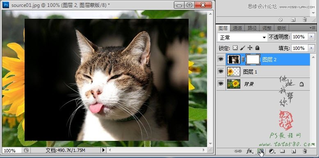The height and width of the screenshot is (158, 319).
Task: Click the add layer mask button
Action: click(x=260, y=151)
